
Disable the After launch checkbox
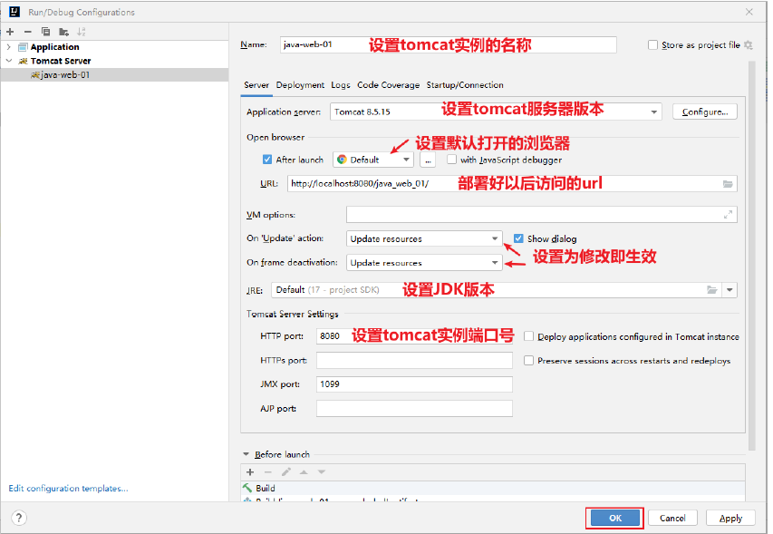[x=267, y=160]
